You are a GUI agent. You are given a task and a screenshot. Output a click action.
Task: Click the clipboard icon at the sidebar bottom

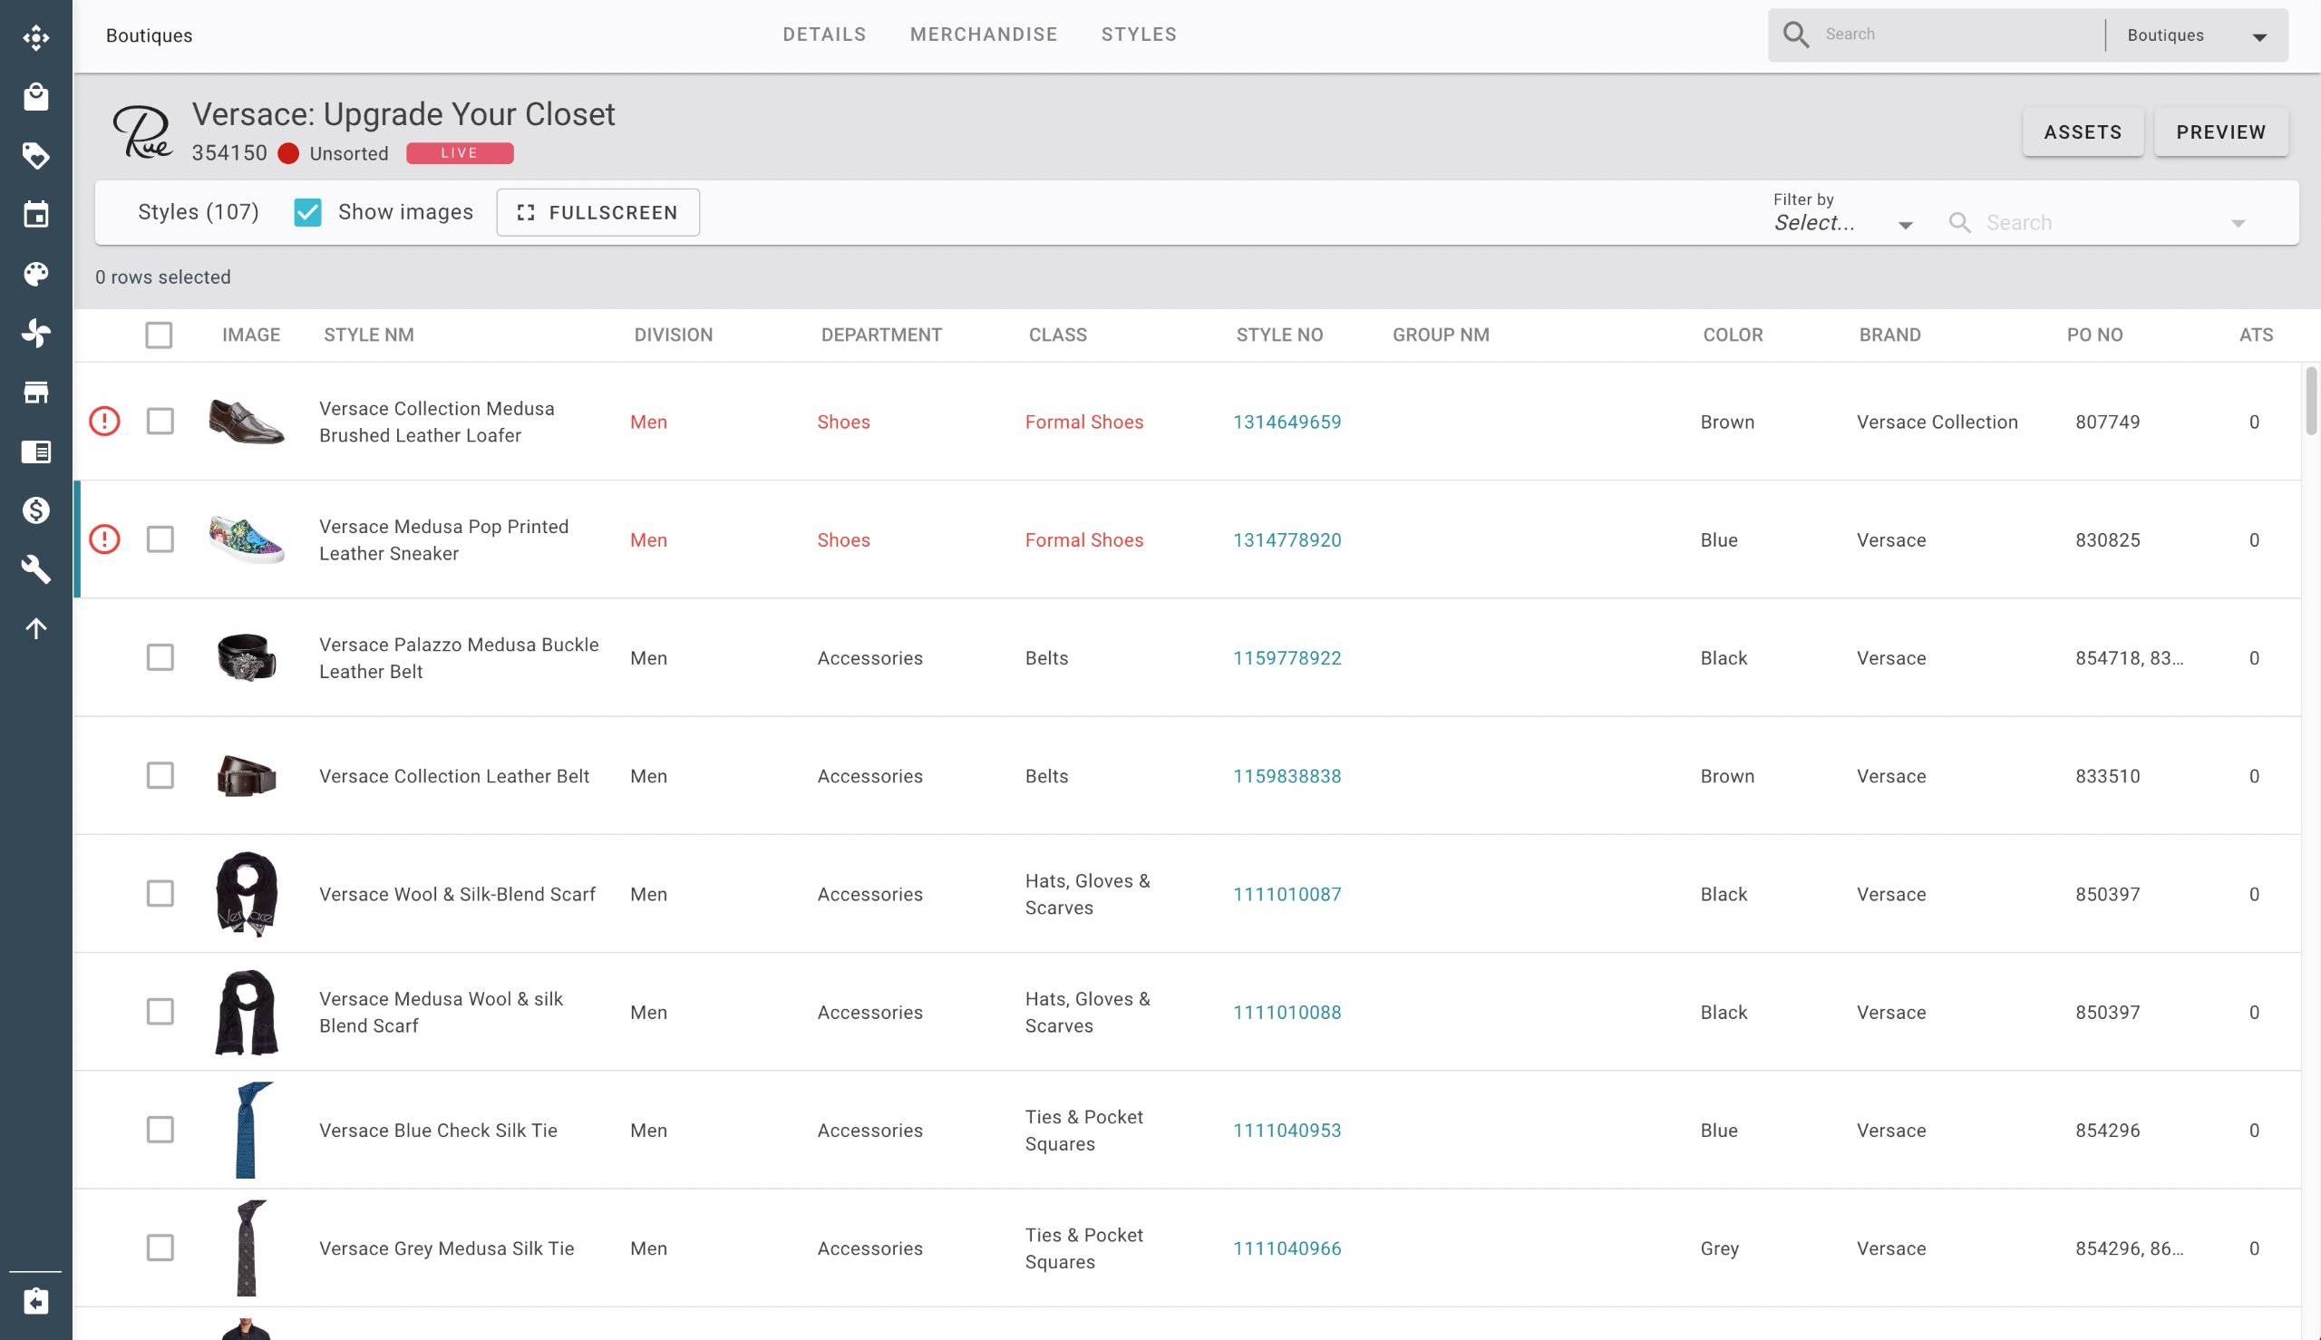[x=36, y=1300]
